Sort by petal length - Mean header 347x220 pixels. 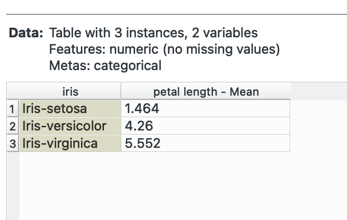206,92
